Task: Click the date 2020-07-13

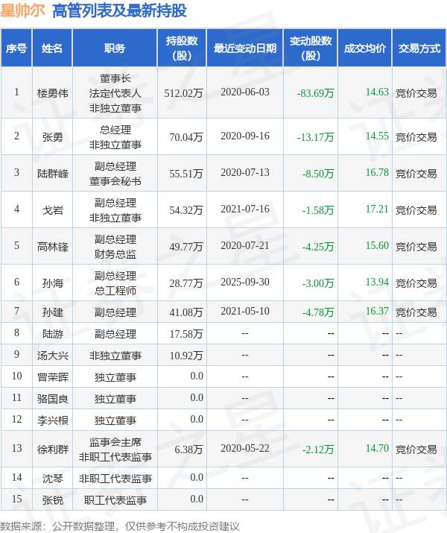Action: tap(245, 172)
